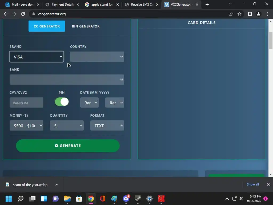
Task: Open the QUANTITY dropdown showing 5
Action: click(x=67, y=125)
